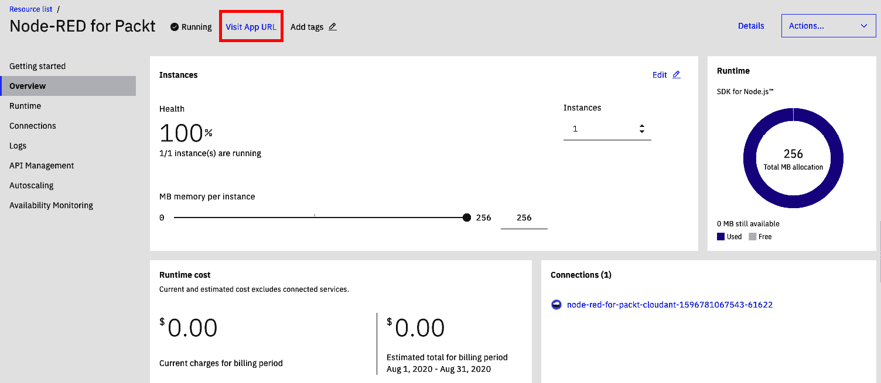The width and height of the screenshot is (881, 383).
Task: Click 'Aug 1, 2020 - Aug 31, 2020' date range
Action: [439, 369]
